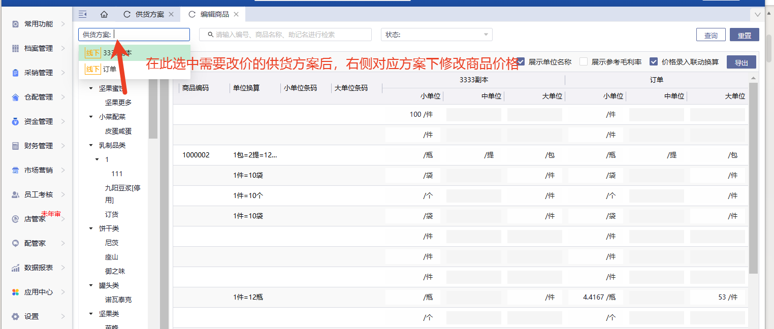
Task: Switch to 供货方案 tab
Action: tap(149, 14)
